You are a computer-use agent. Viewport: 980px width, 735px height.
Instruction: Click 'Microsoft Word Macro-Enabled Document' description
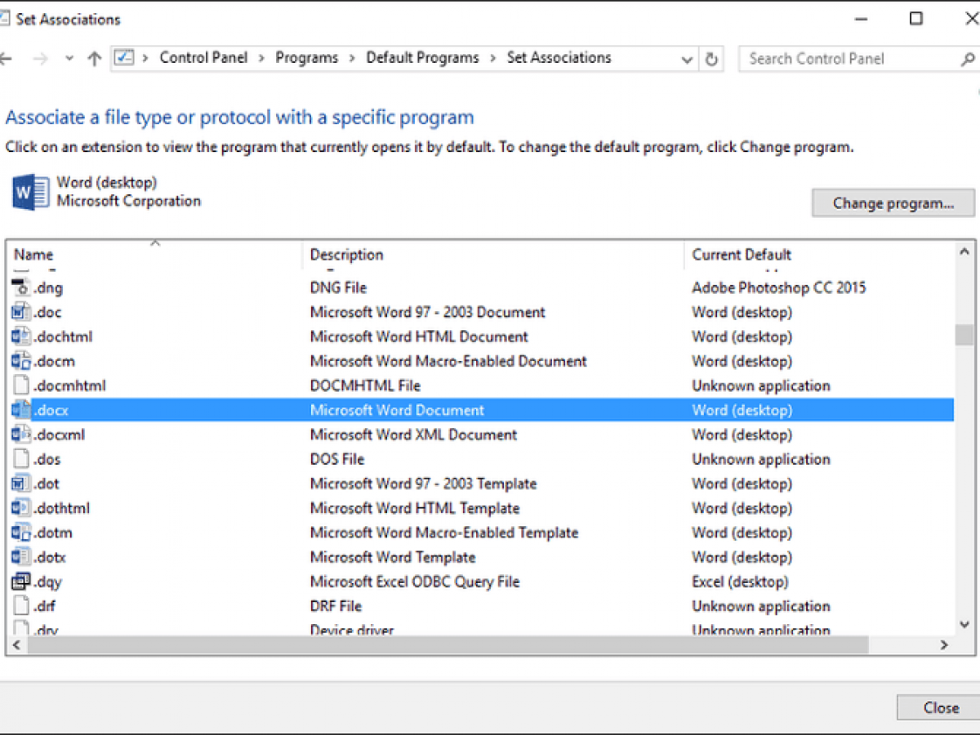448,361
